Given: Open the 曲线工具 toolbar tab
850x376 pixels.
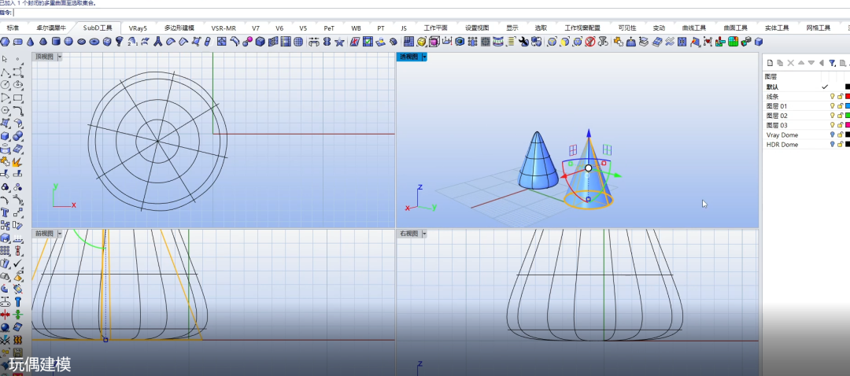Looking at the screenshot, I should [x=694, y=28].
